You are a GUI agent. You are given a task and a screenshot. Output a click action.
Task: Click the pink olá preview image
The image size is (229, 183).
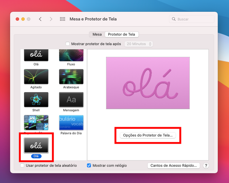148,83
